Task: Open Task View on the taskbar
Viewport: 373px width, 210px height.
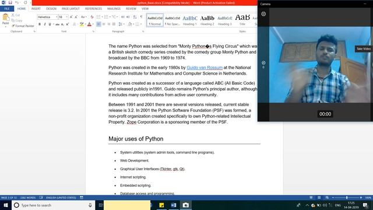Action: (x=100, y=205)
